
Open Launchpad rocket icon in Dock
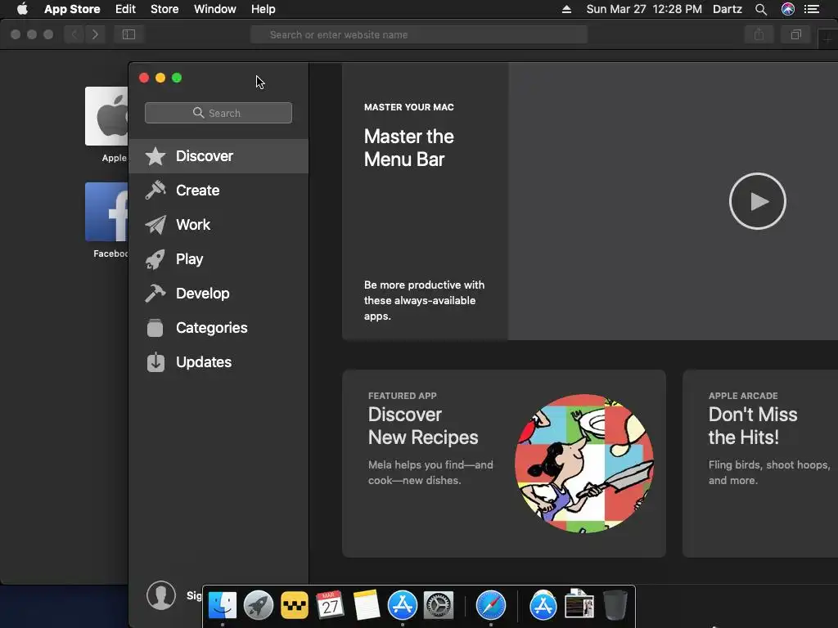click(258, 606)
